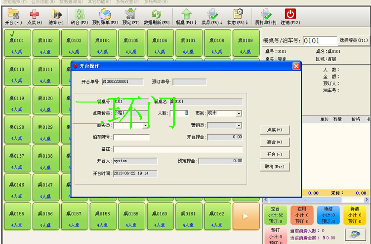Select table 桌0110
This screenshot has width=371, height=244.
point(17,72)
